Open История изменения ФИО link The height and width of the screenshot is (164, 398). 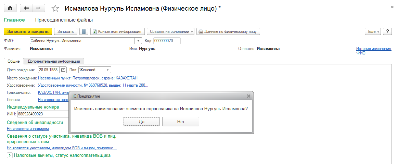[x=373, y=51]
